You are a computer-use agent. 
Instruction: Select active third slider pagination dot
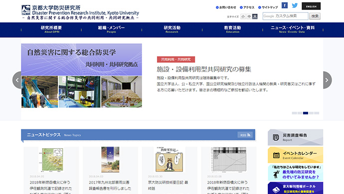[x=306, y=113]
